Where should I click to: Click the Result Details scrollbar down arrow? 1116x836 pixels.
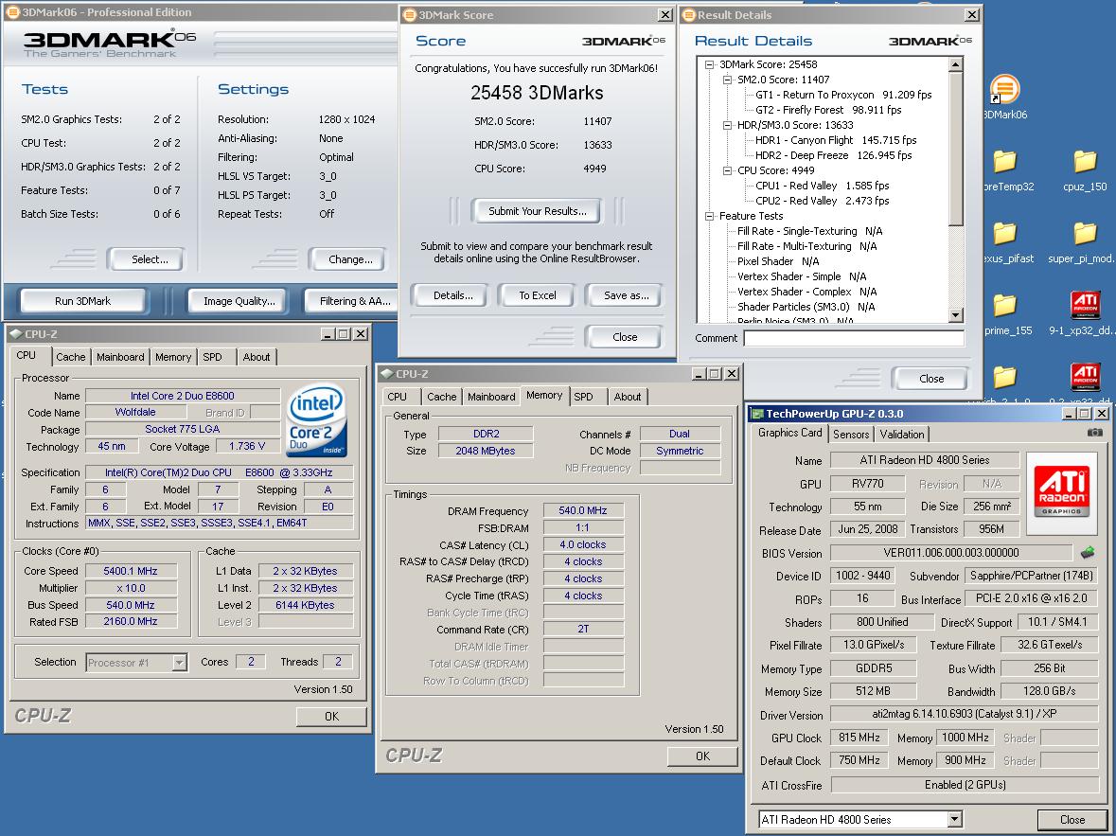pos(955,314)
